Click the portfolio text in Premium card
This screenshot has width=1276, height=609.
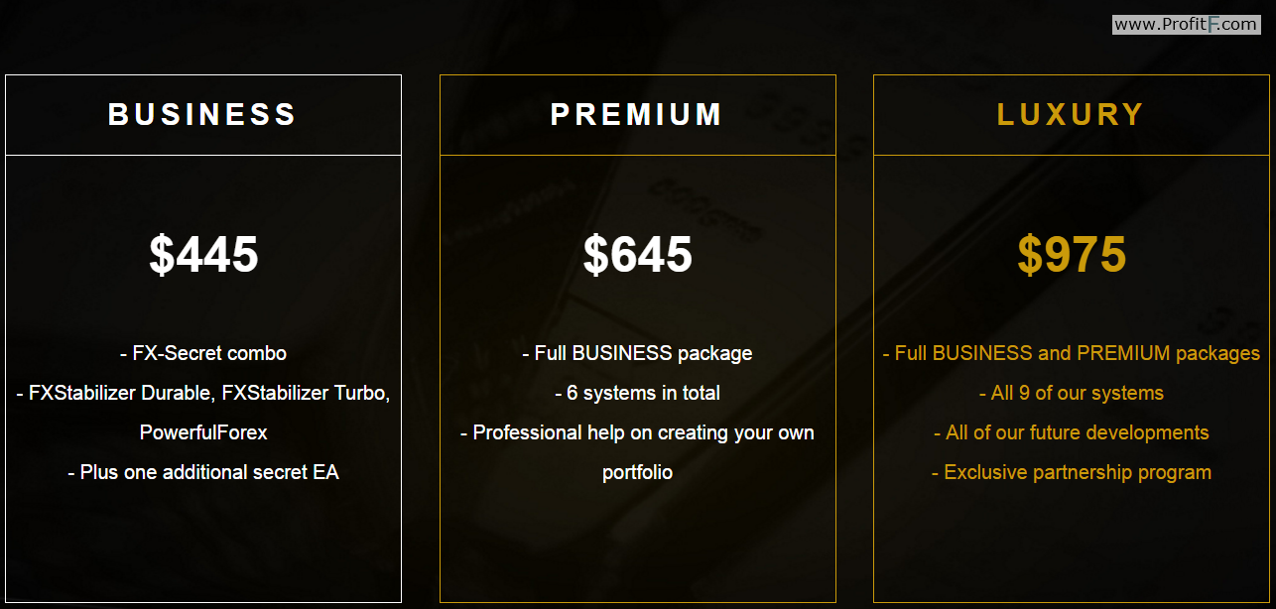(x=637, y=472)
